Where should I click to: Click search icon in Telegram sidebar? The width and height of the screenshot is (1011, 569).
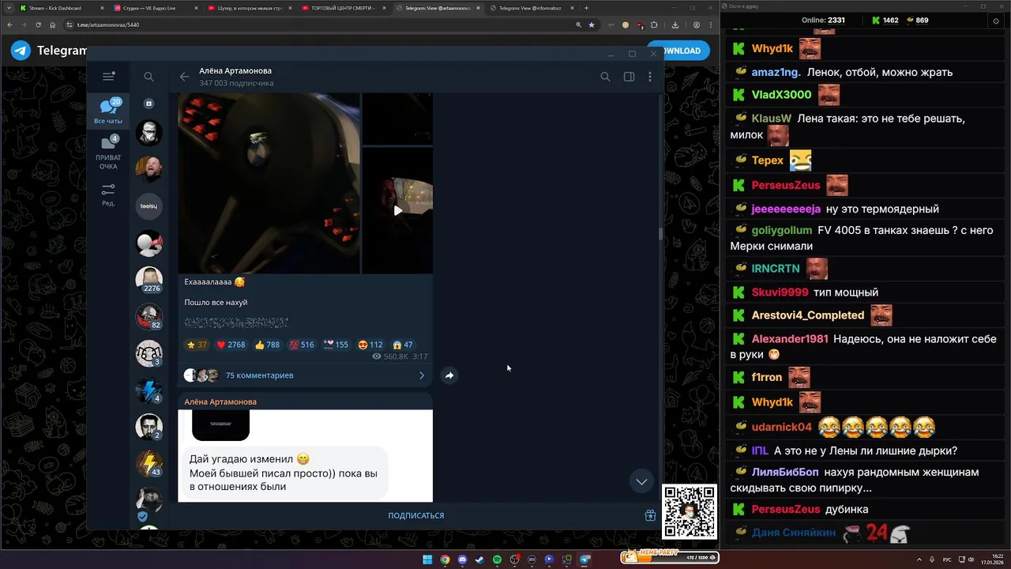point(148,77)
